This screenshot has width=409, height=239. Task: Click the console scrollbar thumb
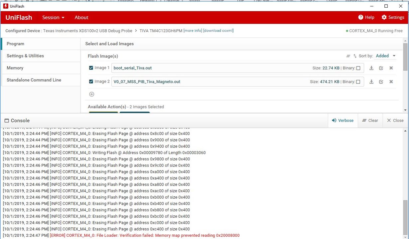pyautogui.click(x=405, y=218)
